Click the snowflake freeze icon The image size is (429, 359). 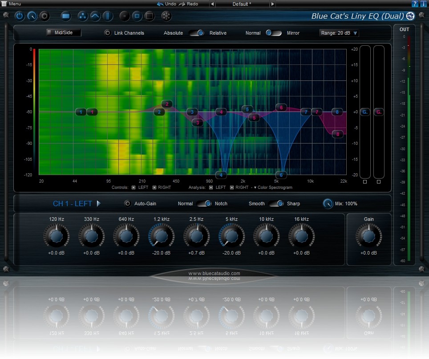click(166, 16)
